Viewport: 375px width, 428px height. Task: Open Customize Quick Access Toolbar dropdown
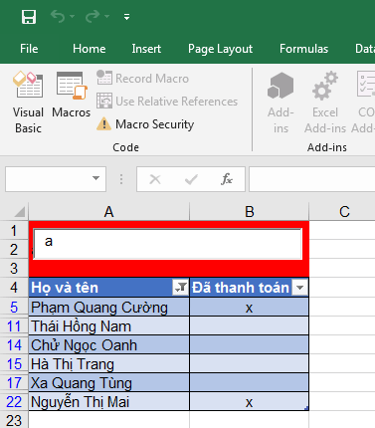(x=126, y=17)
